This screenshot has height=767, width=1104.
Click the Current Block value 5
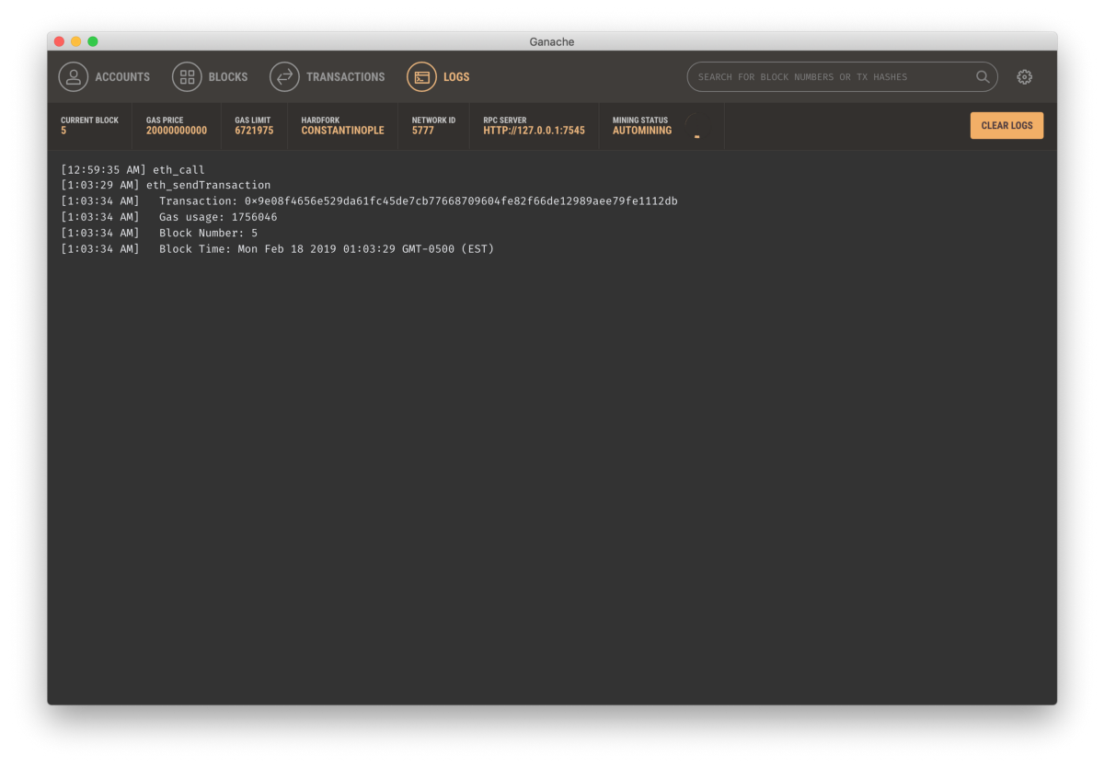(63, 131)
